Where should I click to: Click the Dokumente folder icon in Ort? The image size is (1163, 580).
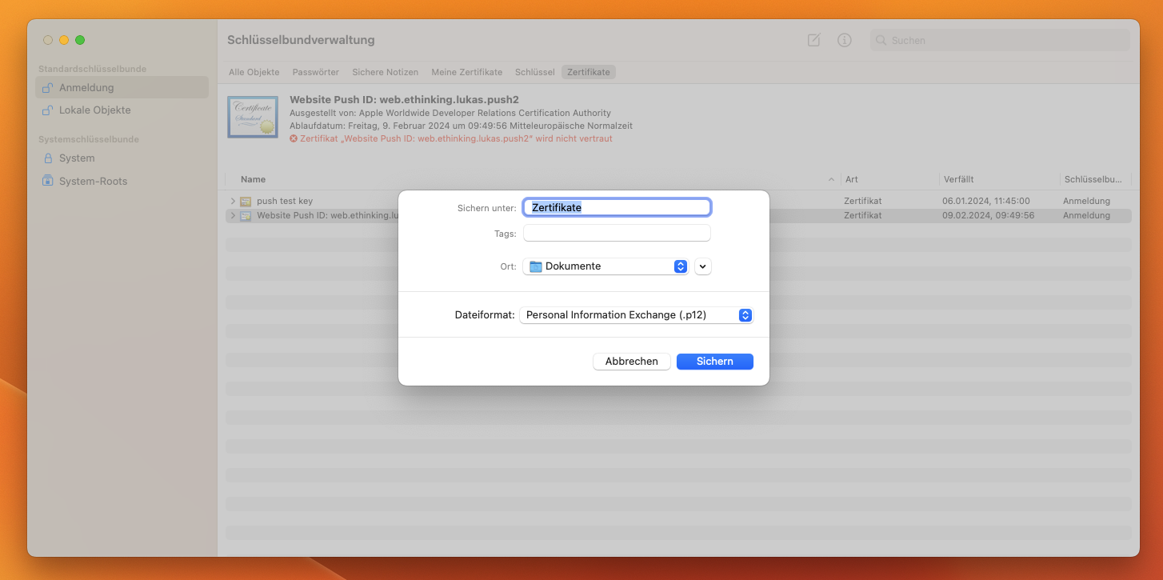click(536, 266)
